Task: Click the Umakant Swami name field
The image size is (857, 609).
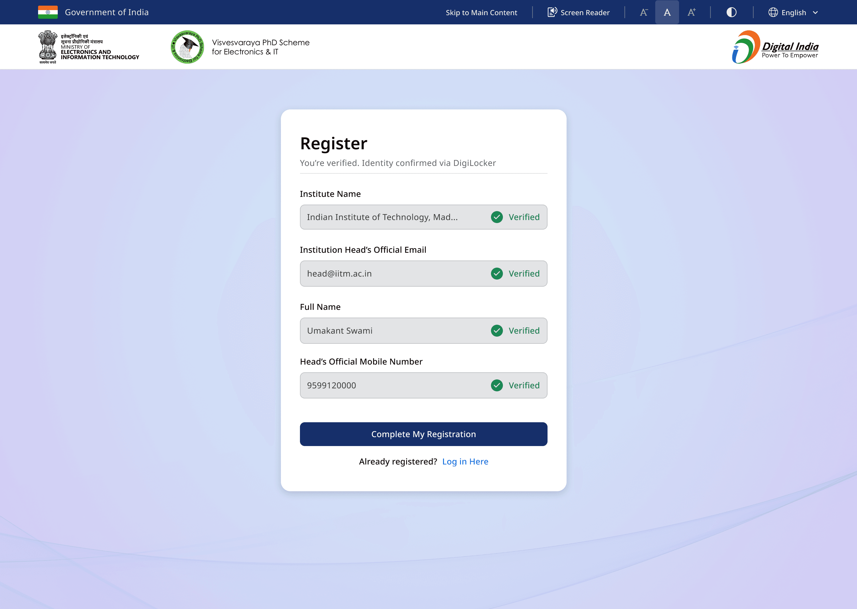Action: coord(424,331)
